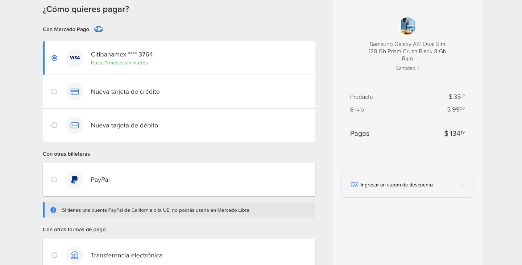
Task: Click the Mercado Pago handshake logo
Action: point(99,29)
